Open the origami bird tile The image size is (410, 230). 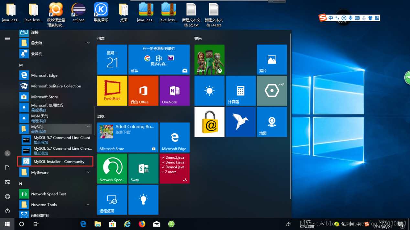pyautogui.click(x=241, y=122)
